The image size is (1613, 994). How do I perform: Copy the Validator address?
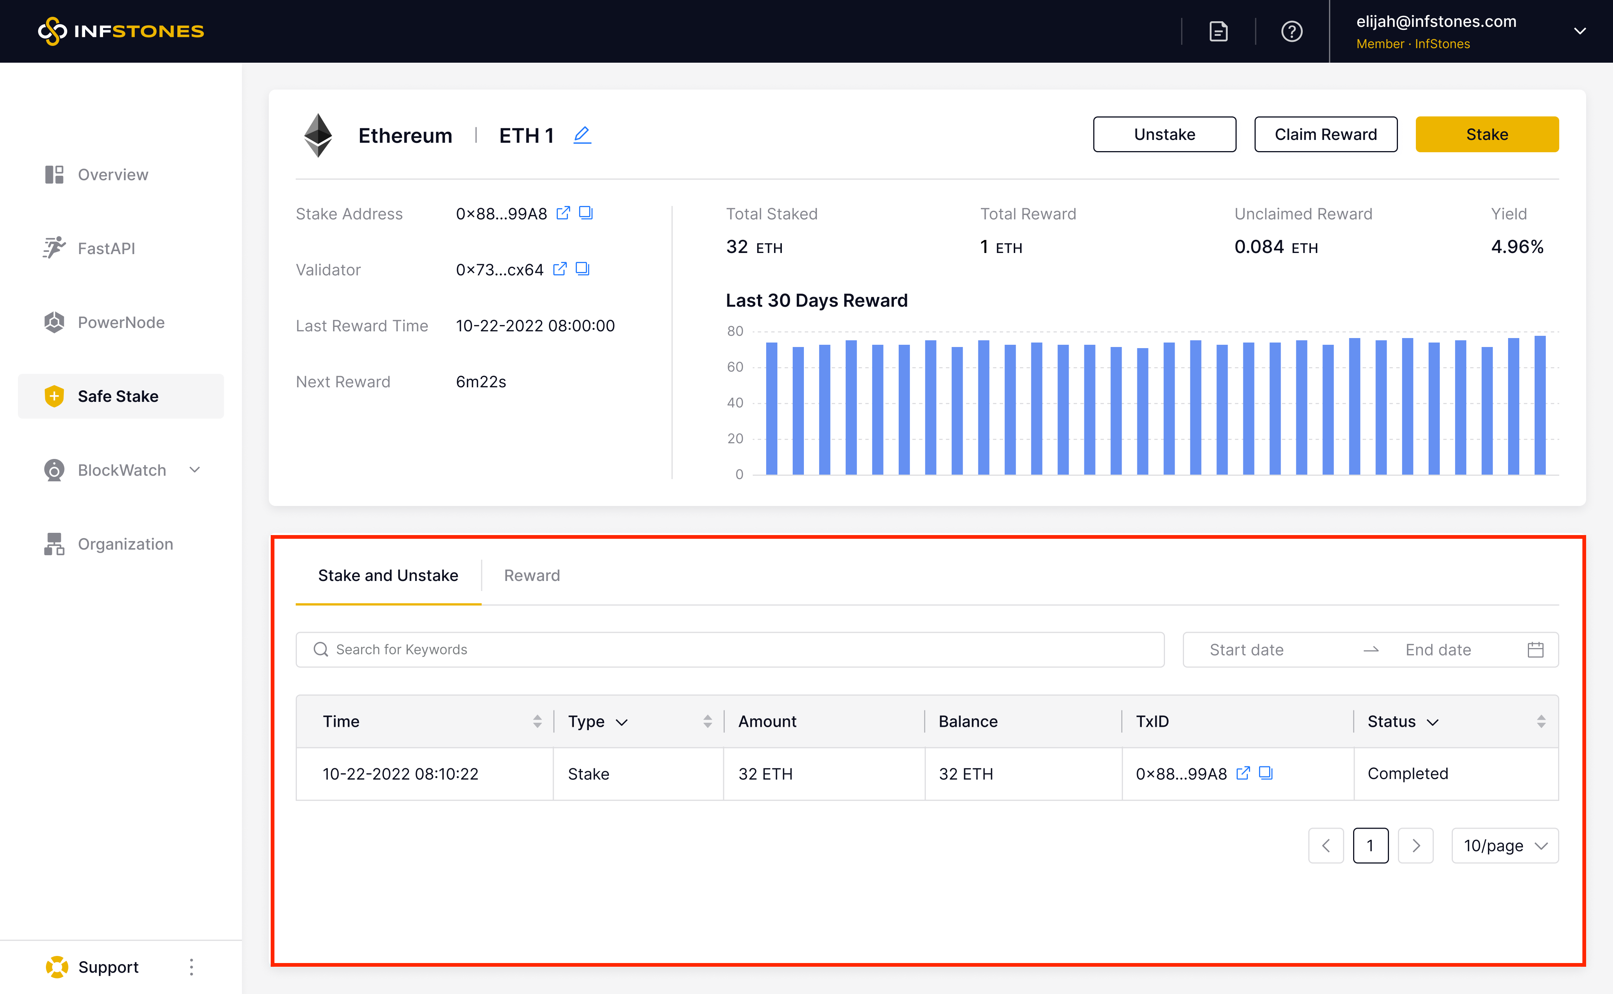pyautogui.click(x=582, y=269)
